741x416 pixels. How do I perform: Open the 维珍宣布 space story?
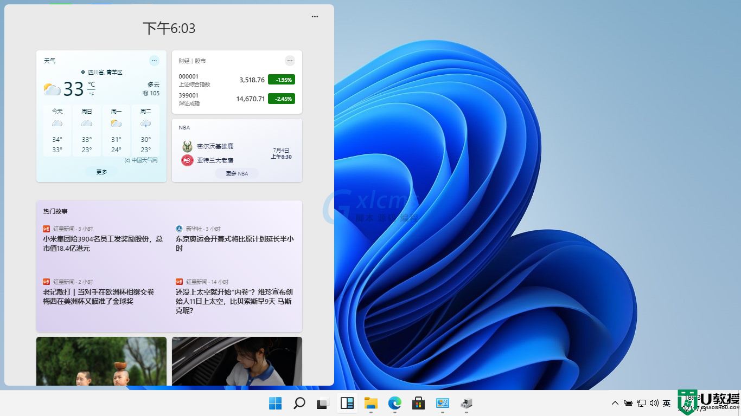[234, 301]
